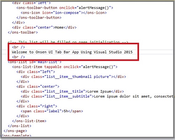Click div class="left" line above thumbnail
175x140 pixels.
pos(36,72)
